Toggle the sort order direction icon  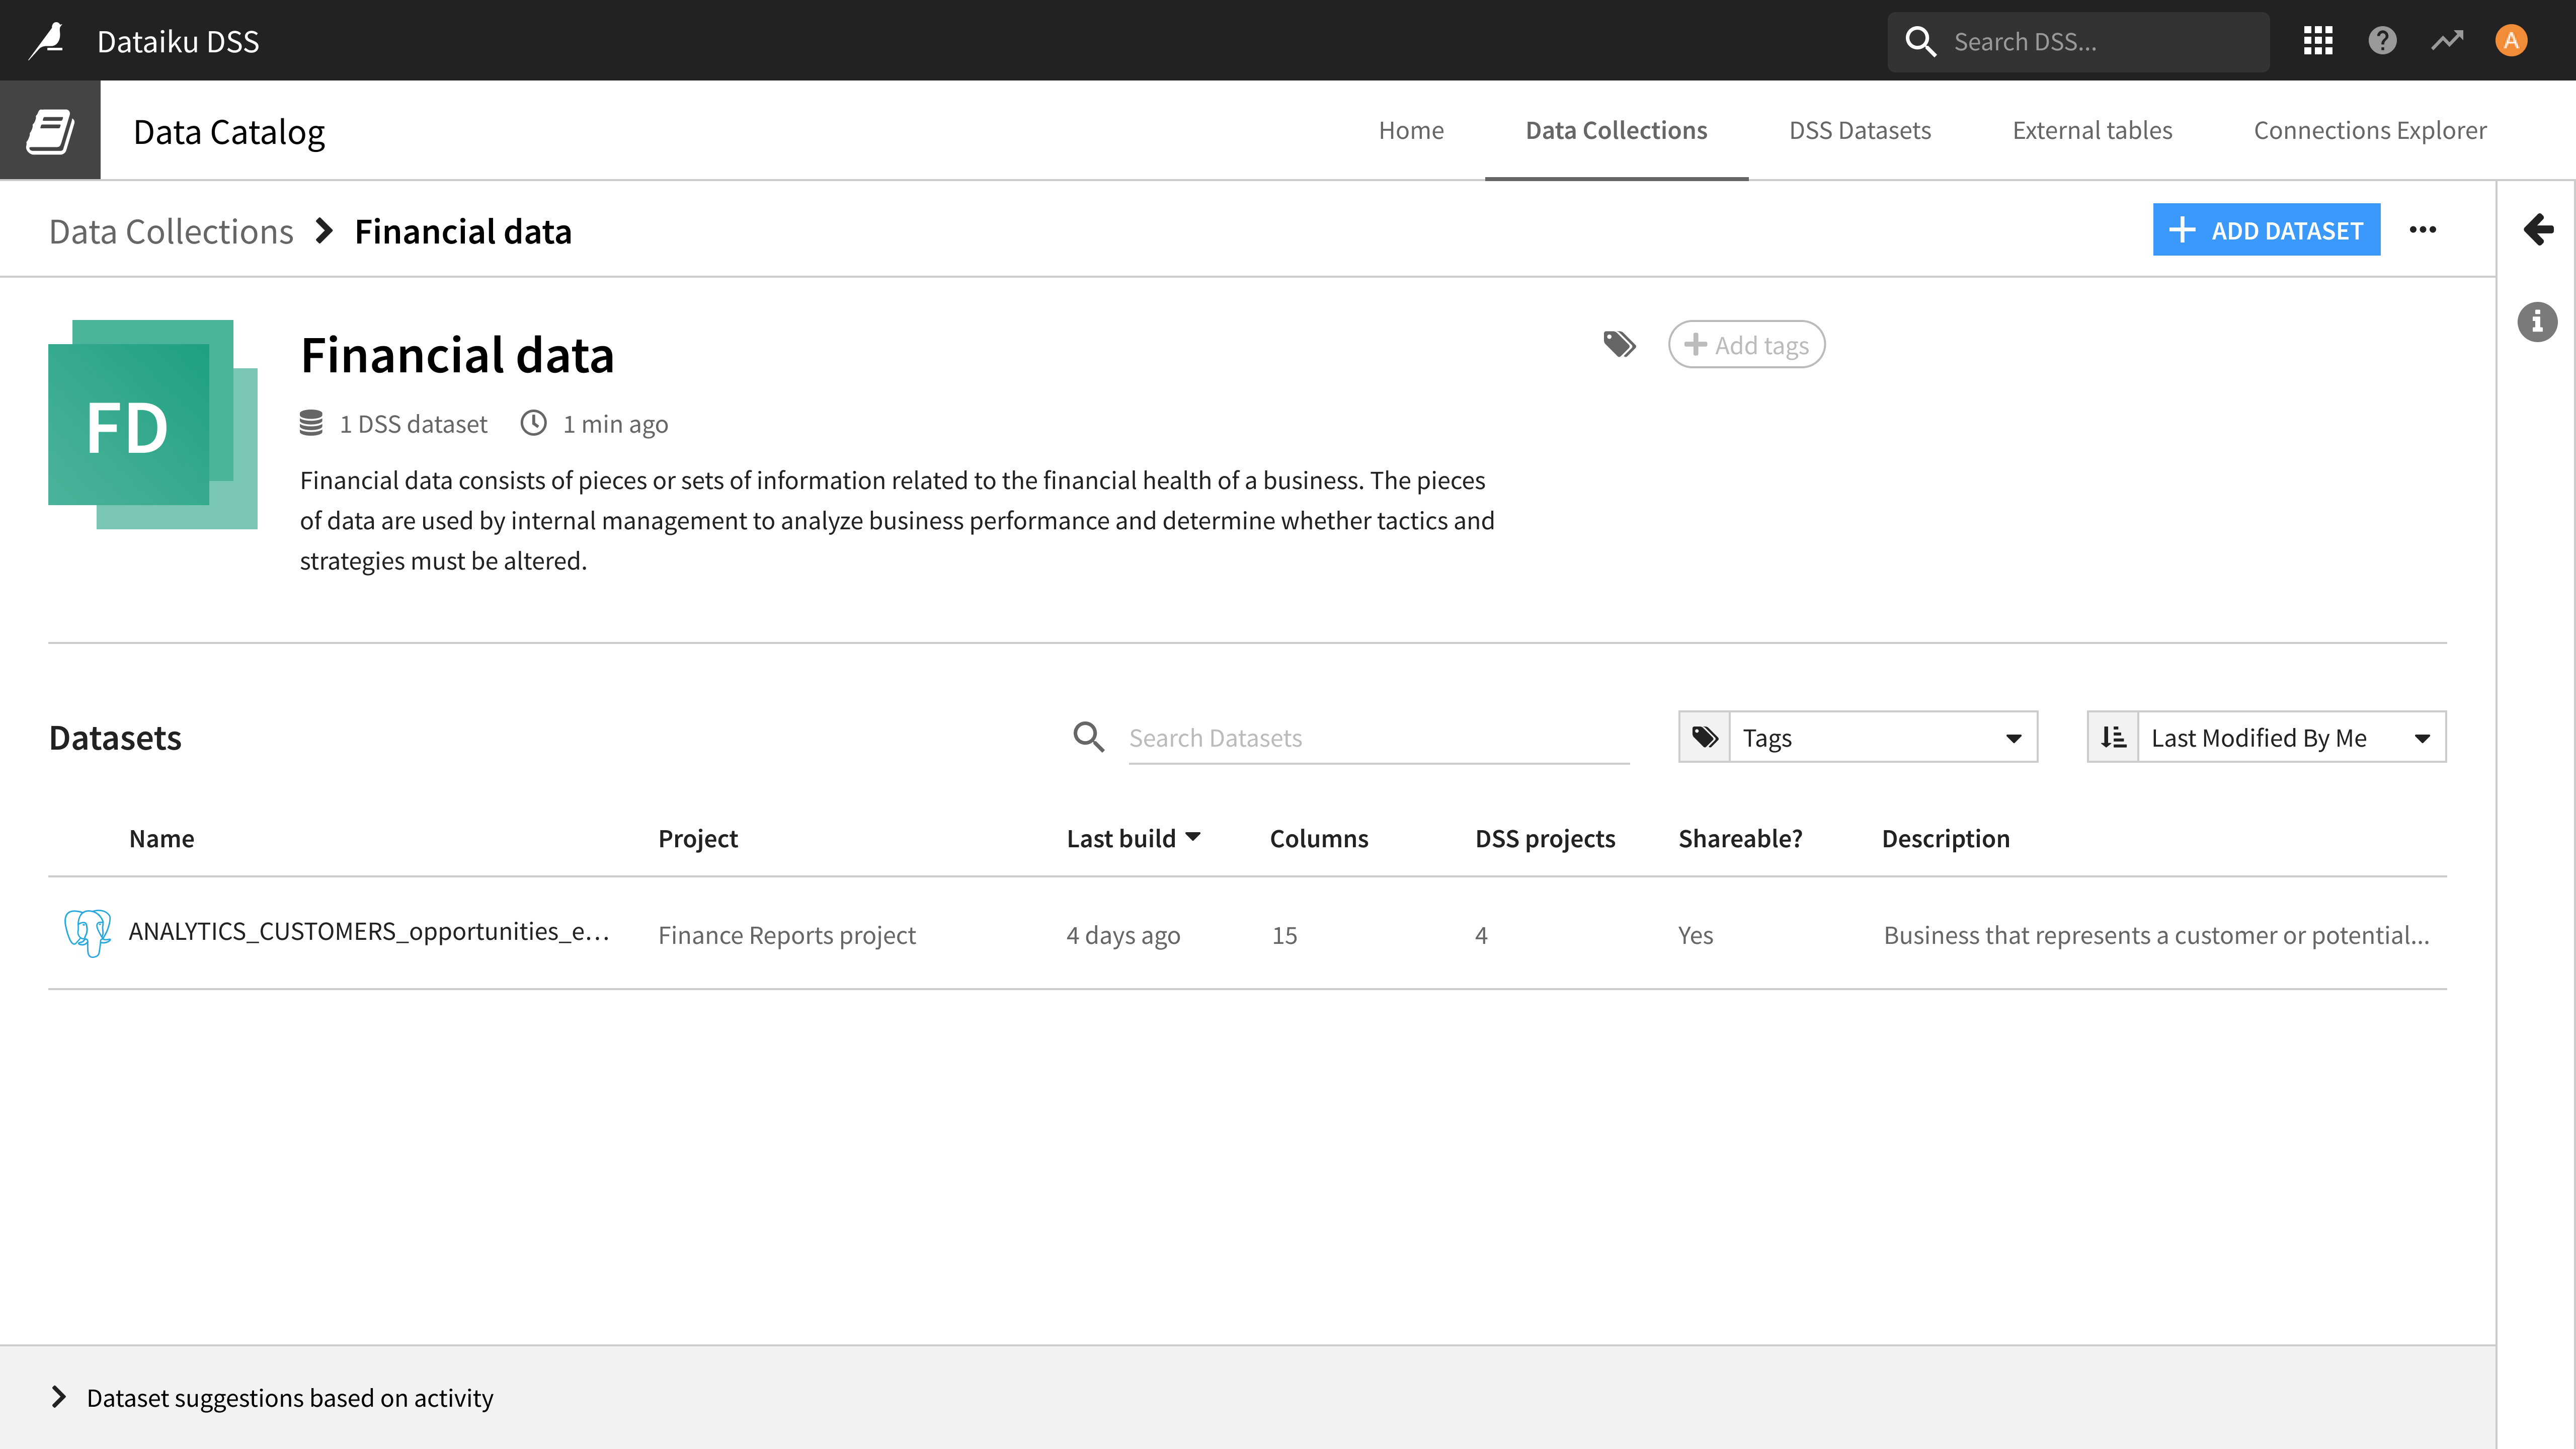coord(2113,738)
